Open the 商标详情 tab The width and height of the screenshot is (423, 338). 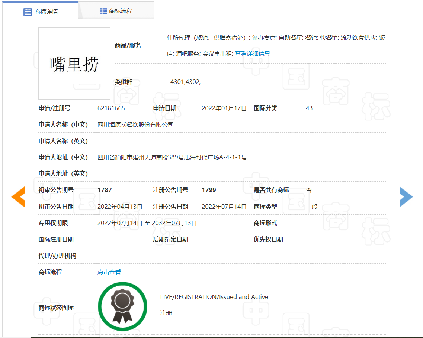41,11
